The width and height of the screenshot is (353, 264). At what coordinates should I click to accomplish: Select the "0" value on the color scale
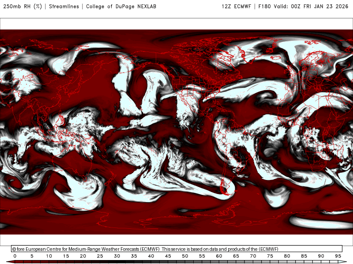pyautogui.click(x=15, y=256)
